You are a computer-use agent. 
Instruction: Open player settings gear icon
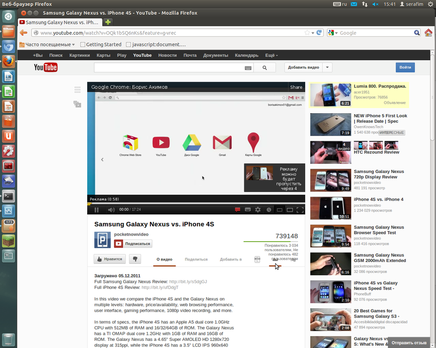pyautogui.click(x=258, y=210)
